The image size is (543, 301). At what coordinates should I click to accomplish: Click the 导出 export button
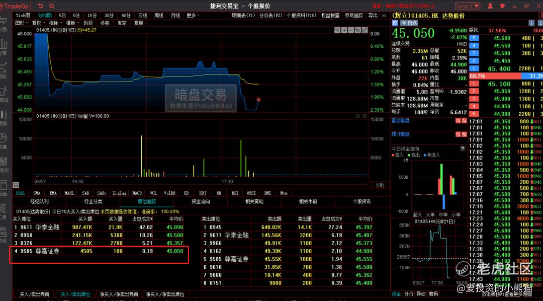click(373, 15)
